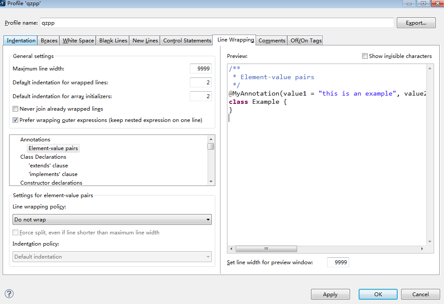Uncheck 'Prefer wrapping outer expressions' option

pos(16,120)
